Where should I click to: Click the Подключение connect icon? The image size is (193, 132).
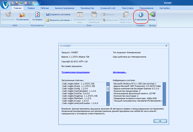[x=6, y=15]
